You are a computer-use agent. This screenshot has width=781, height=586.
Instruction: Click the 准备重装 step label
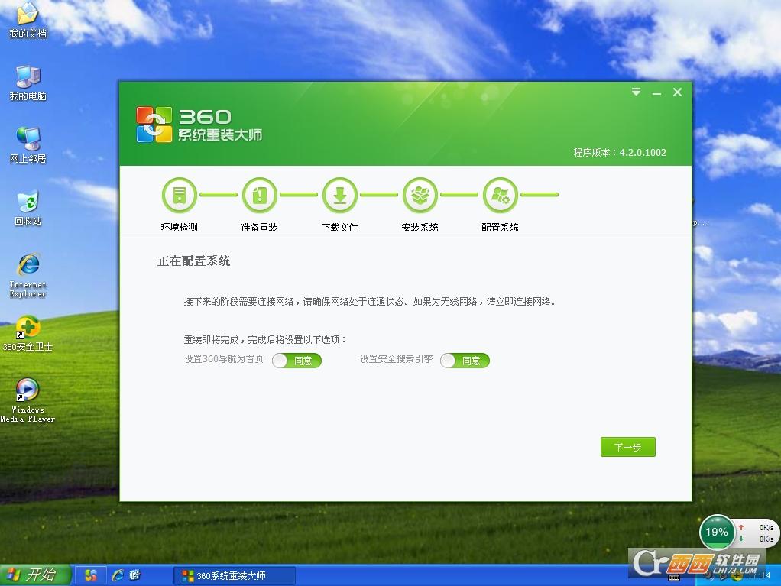coord(260,228)
